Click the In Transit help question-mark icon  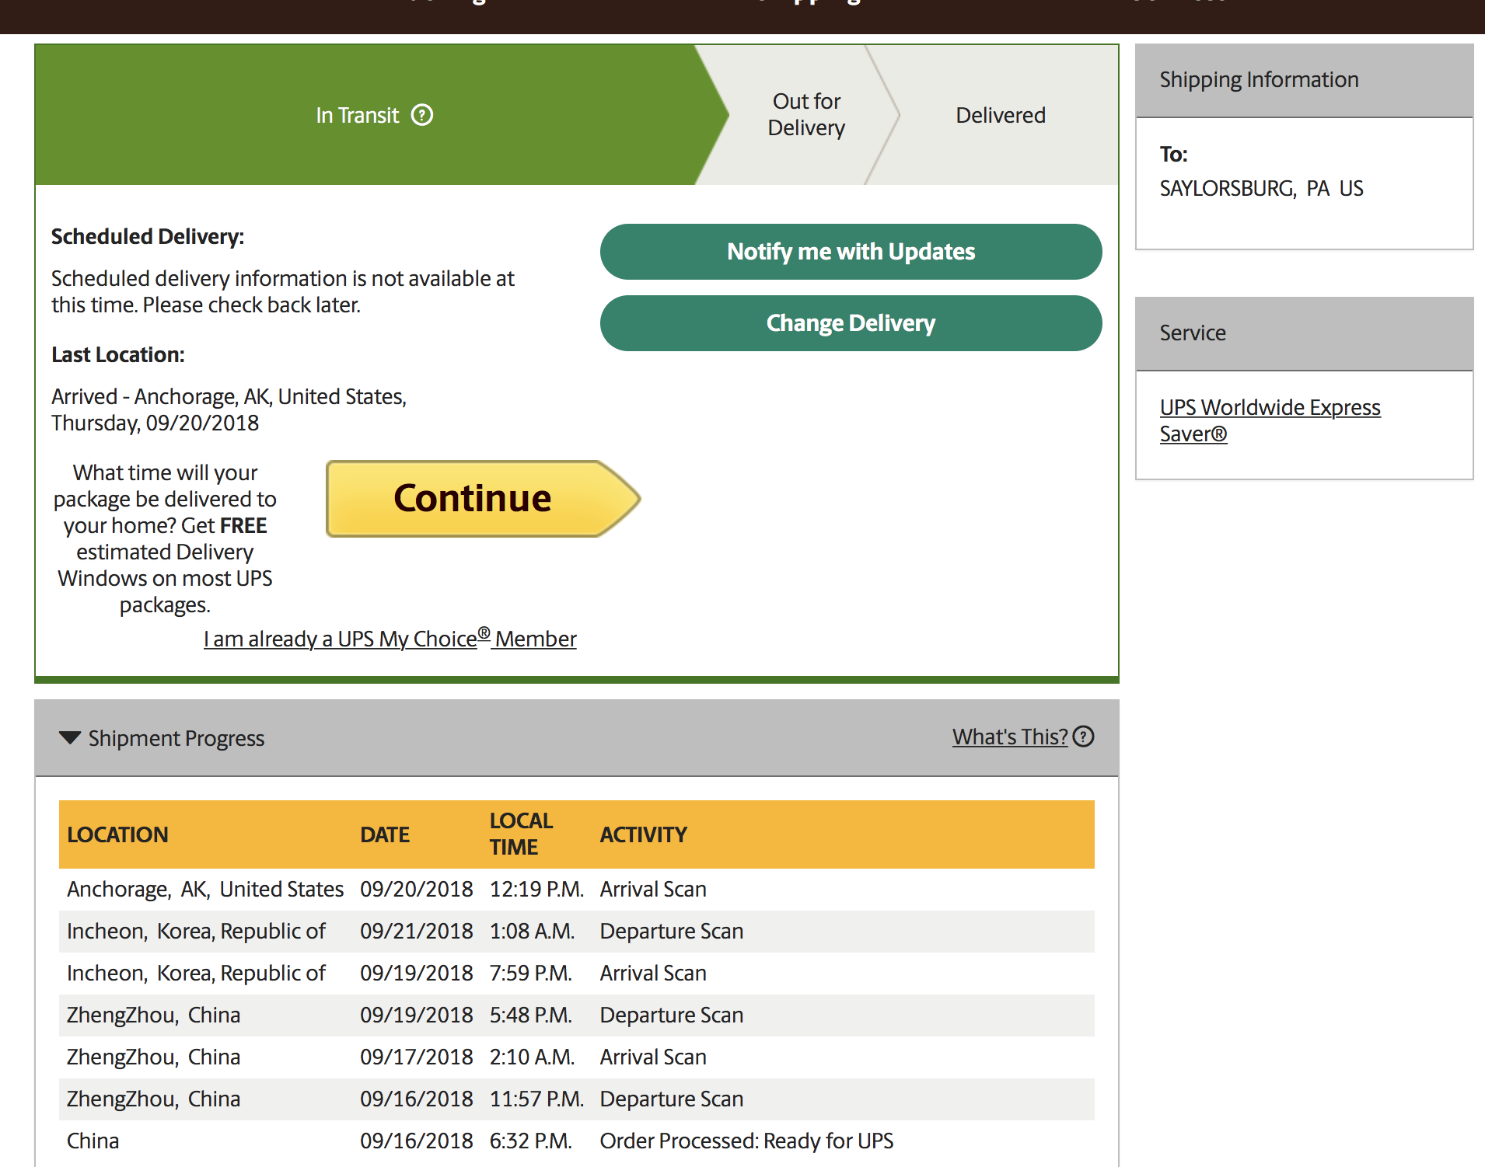(422, 115)
